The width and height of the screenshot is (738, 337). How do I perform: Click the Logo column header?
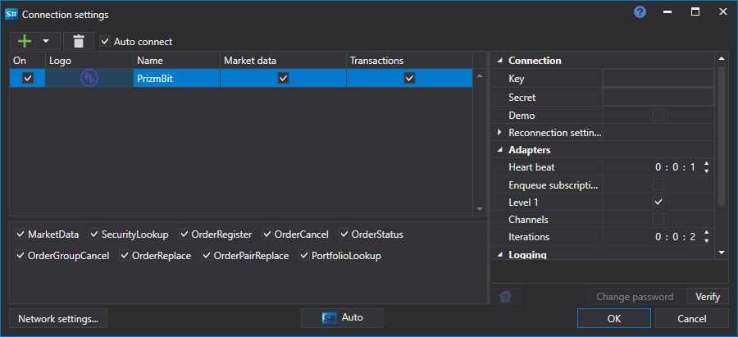(89, 61)
